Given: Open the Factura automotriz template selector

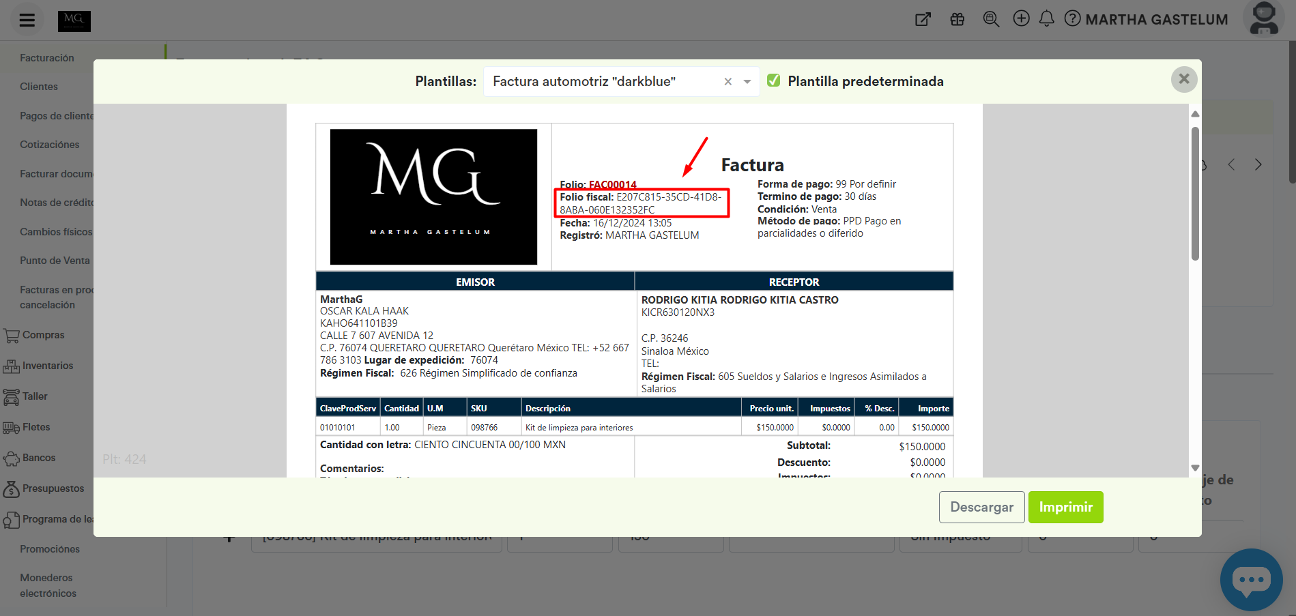Looking at the screenshot, I should [601, 82].
